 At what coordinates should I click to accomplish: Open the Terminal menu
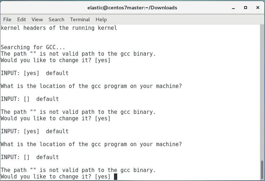[x=80, y=19]
